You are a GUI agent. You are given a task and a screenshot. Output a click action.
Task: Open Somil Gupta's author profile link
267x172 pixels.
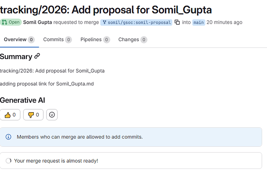pyautogui.click(x=38, y=23)
